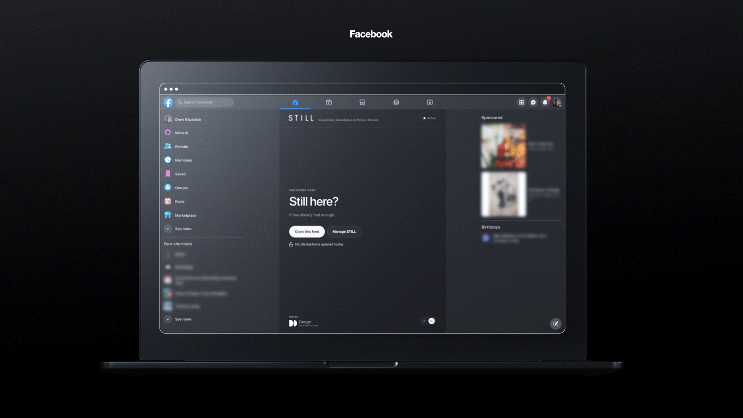Click the FACEBOOK FEED label

point(302,190)
